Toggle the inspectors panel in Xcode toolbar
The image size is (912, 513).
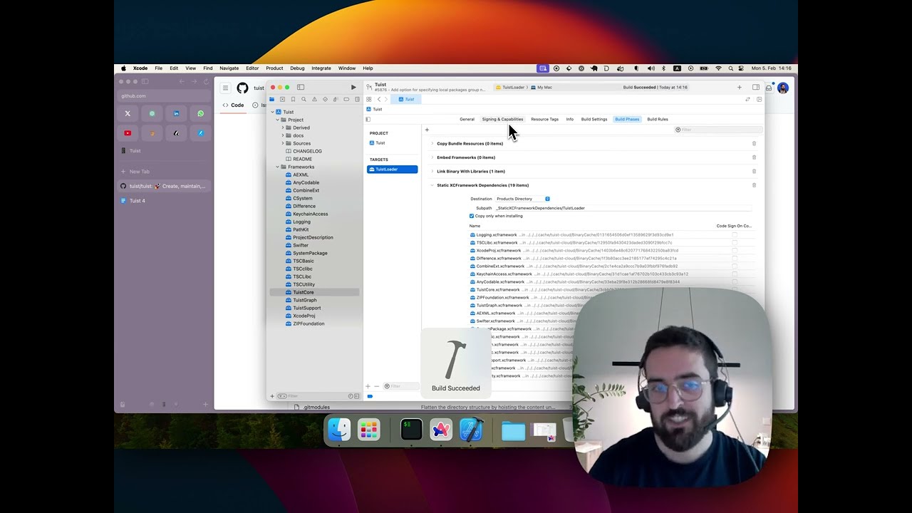(x=755, y=87)
